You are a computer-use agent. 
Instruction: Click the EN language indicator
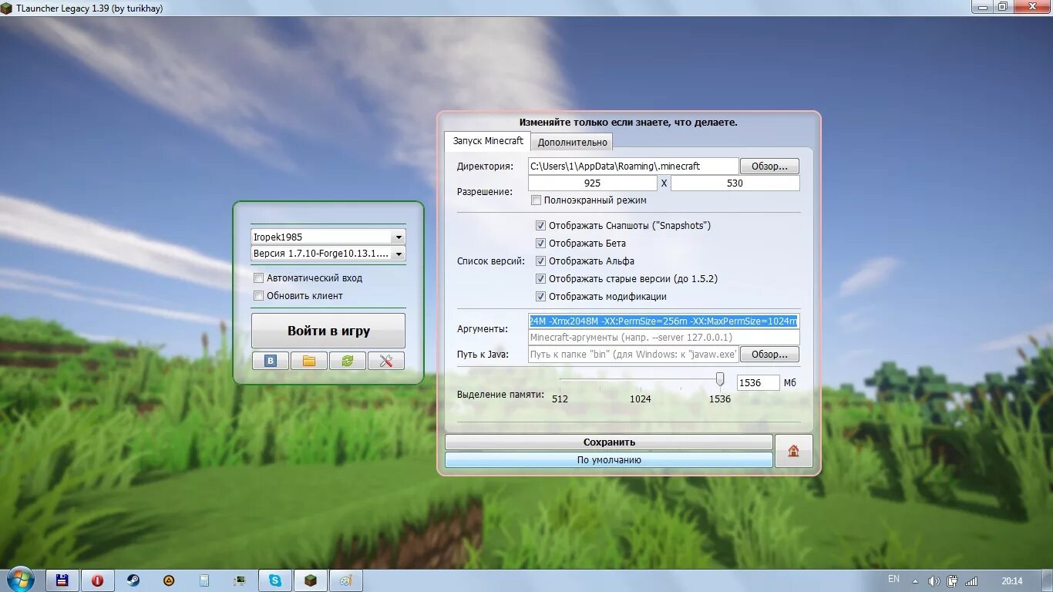click(893, 579)
